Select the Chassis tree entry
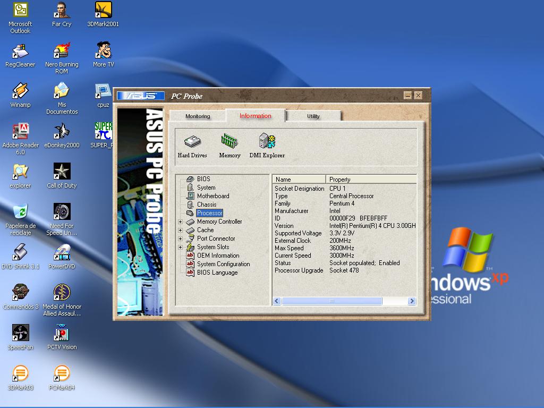 206,205
